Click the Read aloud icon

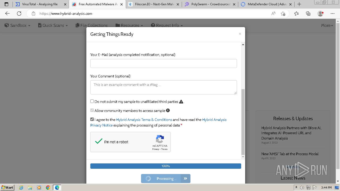(x=273, y=14)
